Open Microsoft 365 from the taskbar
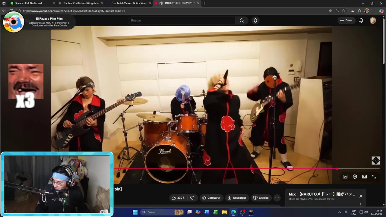The image size is (386, 217). click(x=198, y=212)
